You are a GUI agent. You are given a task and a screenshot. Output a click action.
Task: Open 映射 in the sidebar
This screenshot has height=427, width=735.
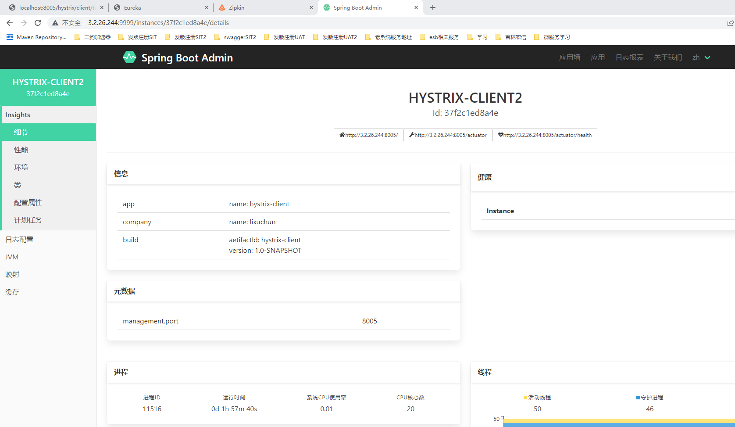[48, 274]
